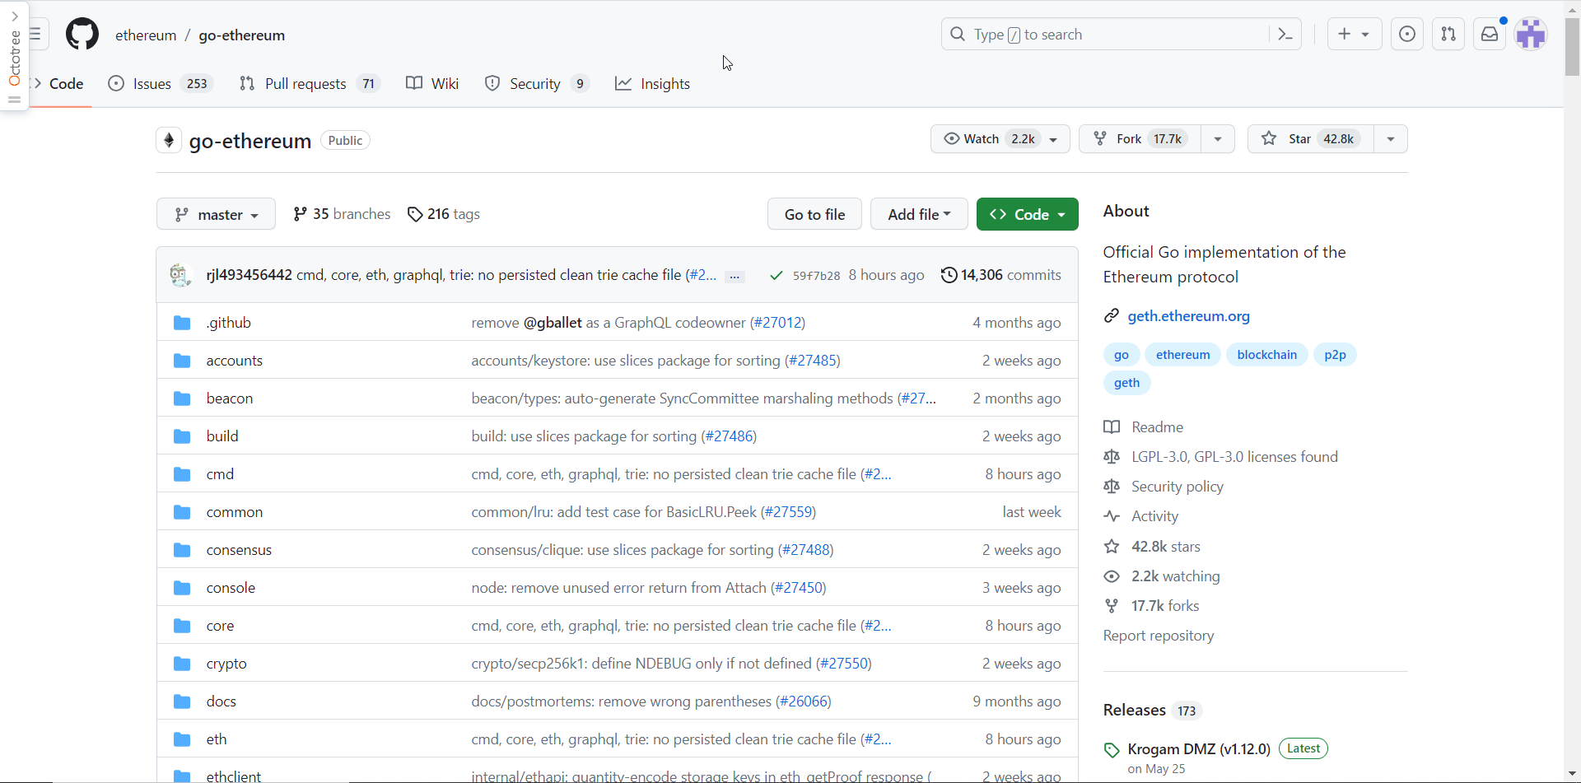Open the Krogam DMZ (v1.12.0) release link

pyautogui.click(x=1199, y=749)
